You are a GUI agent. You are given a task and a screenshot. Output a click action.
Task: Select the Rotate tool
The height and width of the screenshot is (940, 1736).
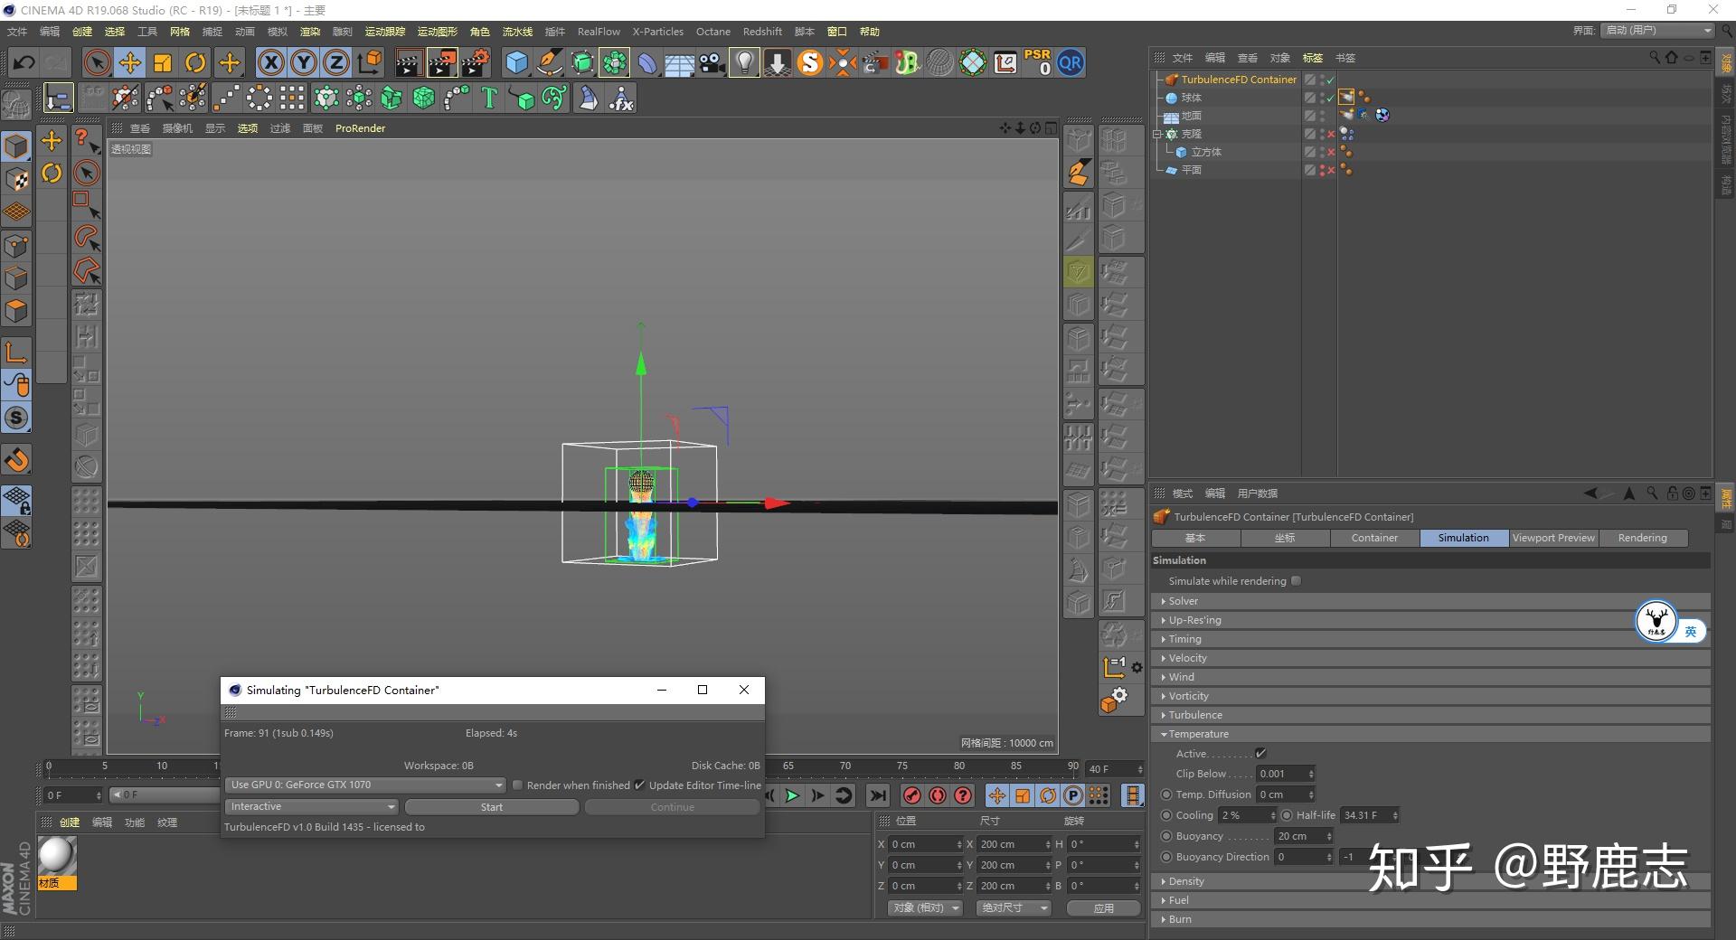point(196,62)
